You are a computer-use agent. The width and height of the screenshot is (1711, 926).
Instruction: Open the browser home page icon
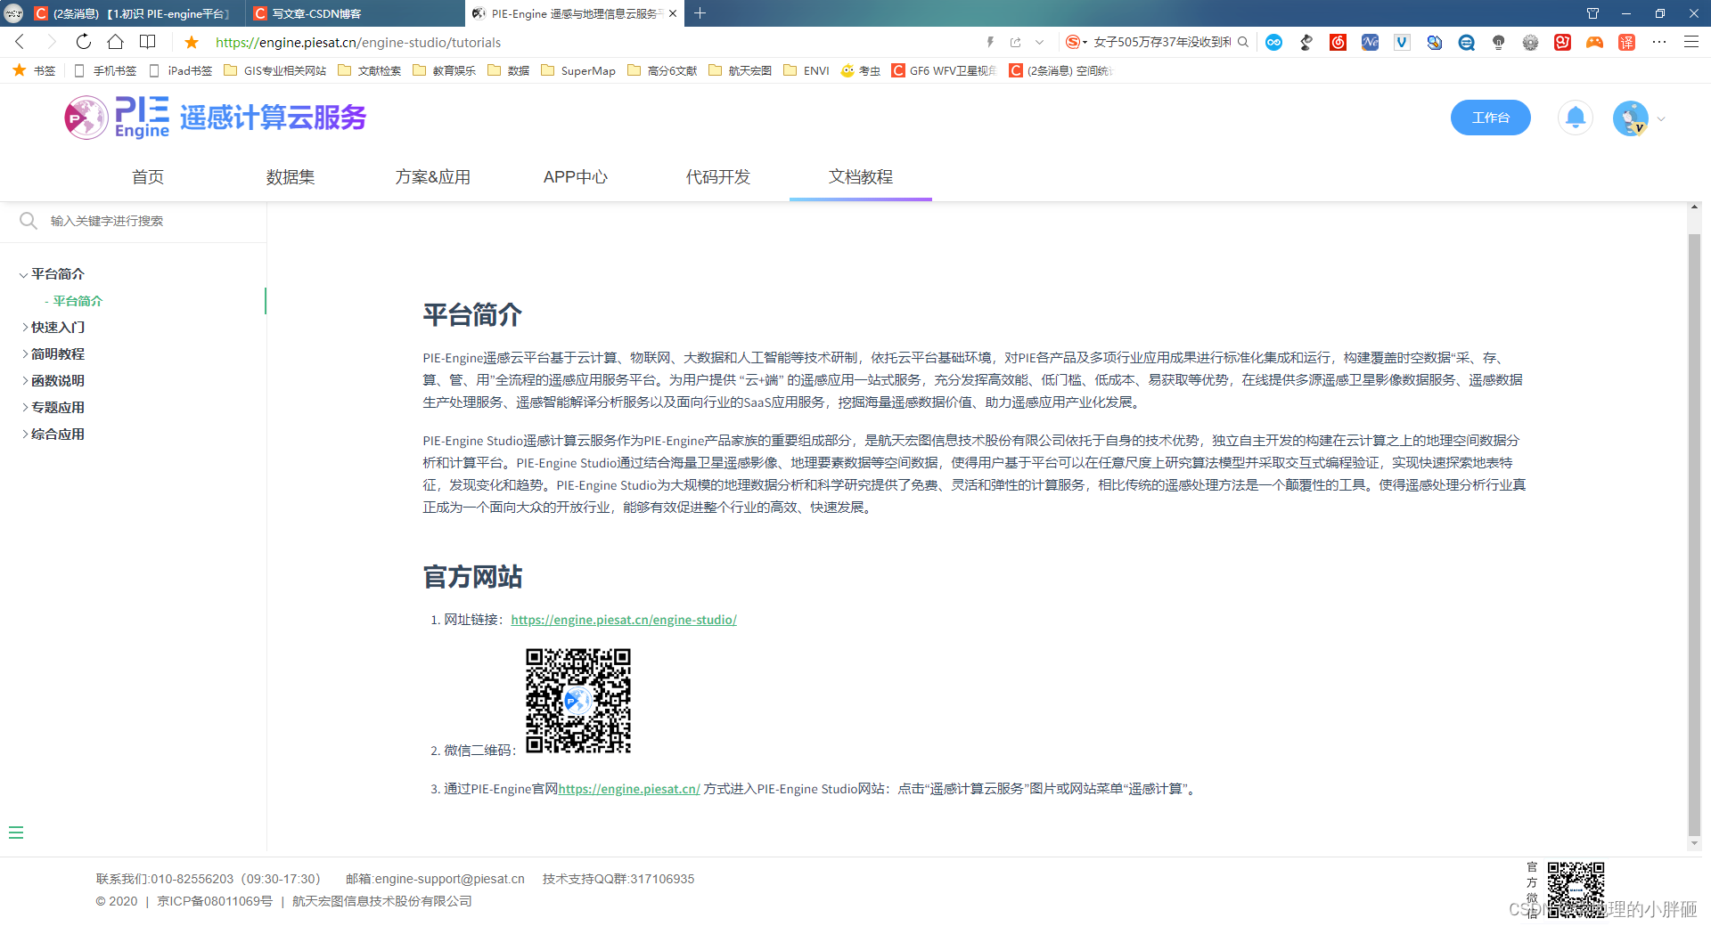115,42
